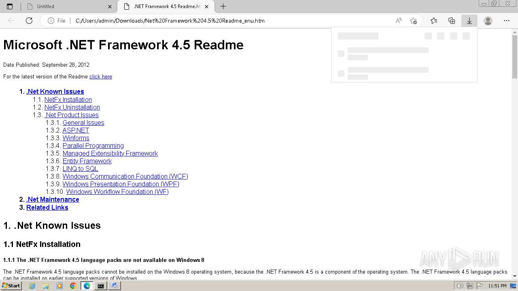Open File Explorer folder icon in taskbar
518x291 pixels.
46,286
